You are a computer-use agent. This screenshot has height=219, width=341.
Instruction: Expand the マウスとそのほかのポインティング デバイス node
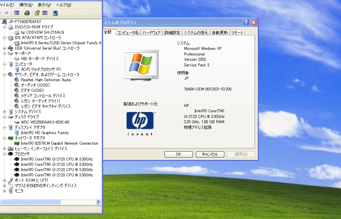tap(4, 186)
